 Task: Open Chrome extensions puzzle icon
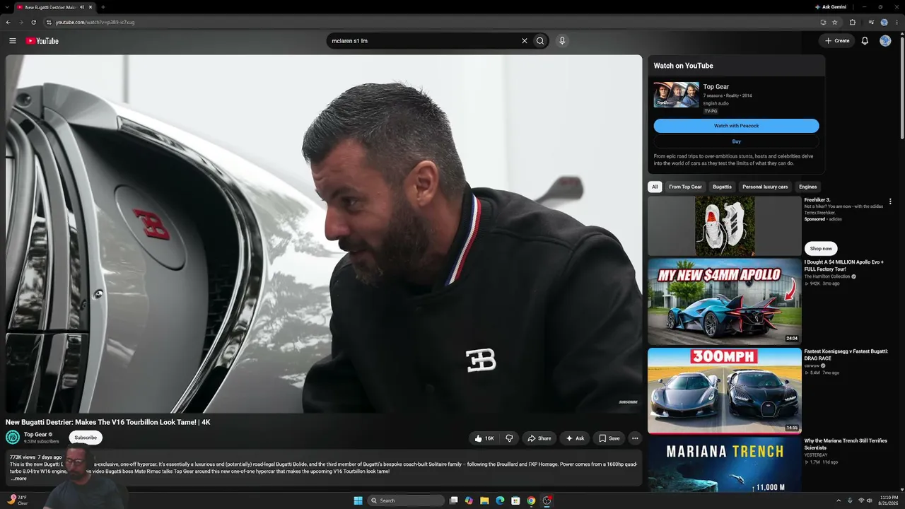tap(853, 22)
